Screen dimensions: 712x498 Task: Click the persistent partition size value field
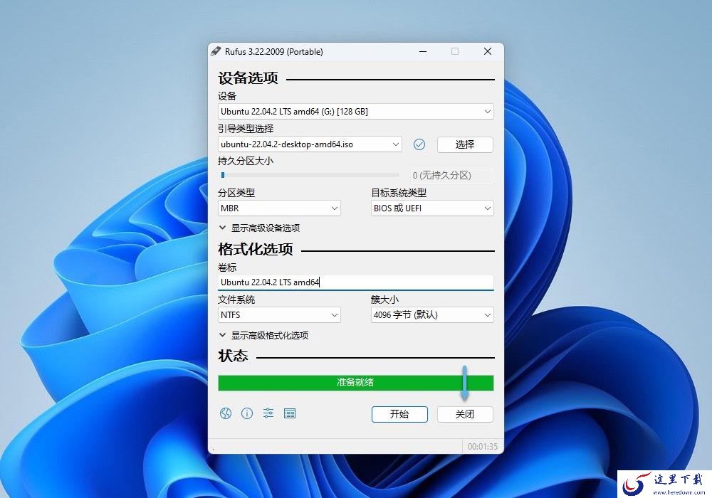(x=452, y=176)
